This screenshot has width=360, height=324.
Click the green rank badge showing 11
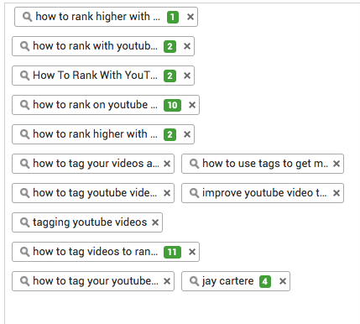[172, 253]
